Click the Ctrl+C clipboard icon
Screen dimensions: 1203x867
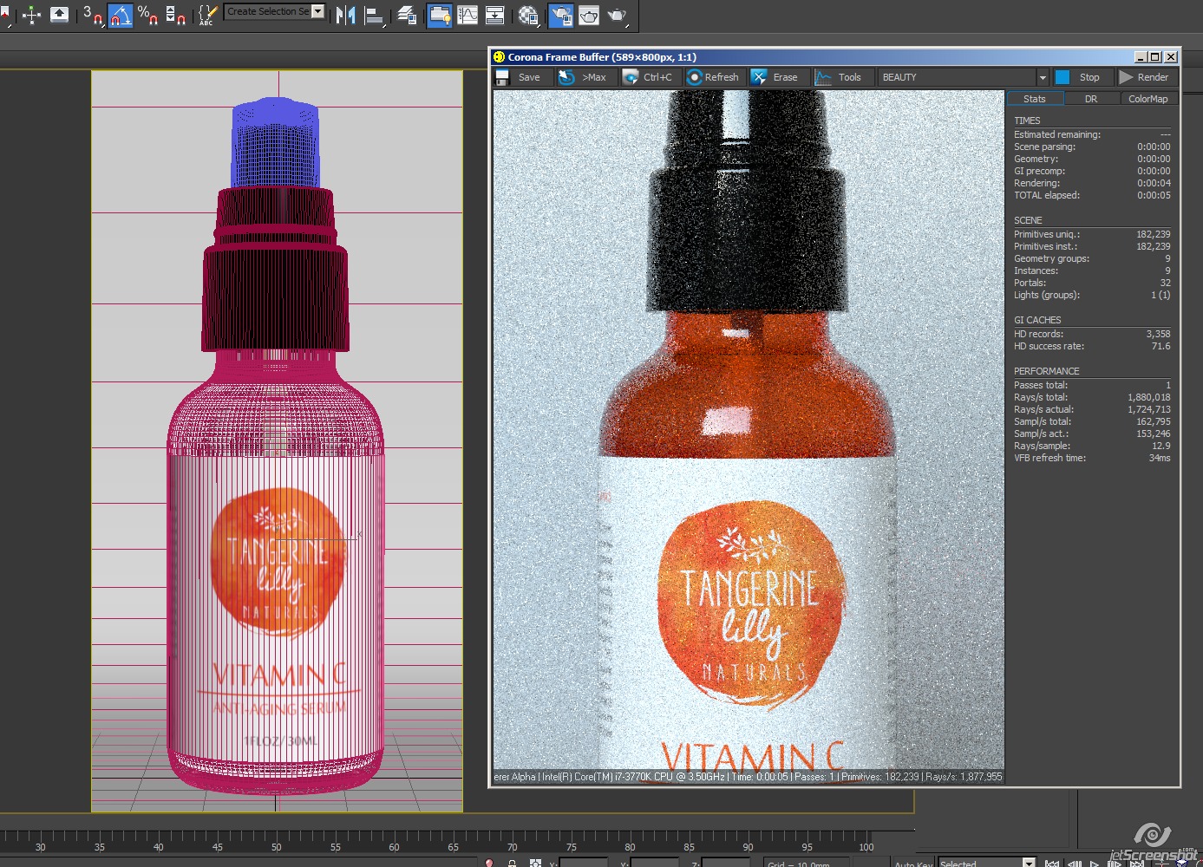tap(631, 77)
